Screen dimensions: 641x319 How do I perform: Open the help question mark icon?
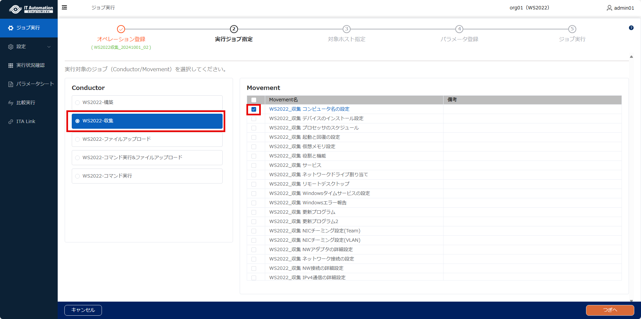pos(631,28)
